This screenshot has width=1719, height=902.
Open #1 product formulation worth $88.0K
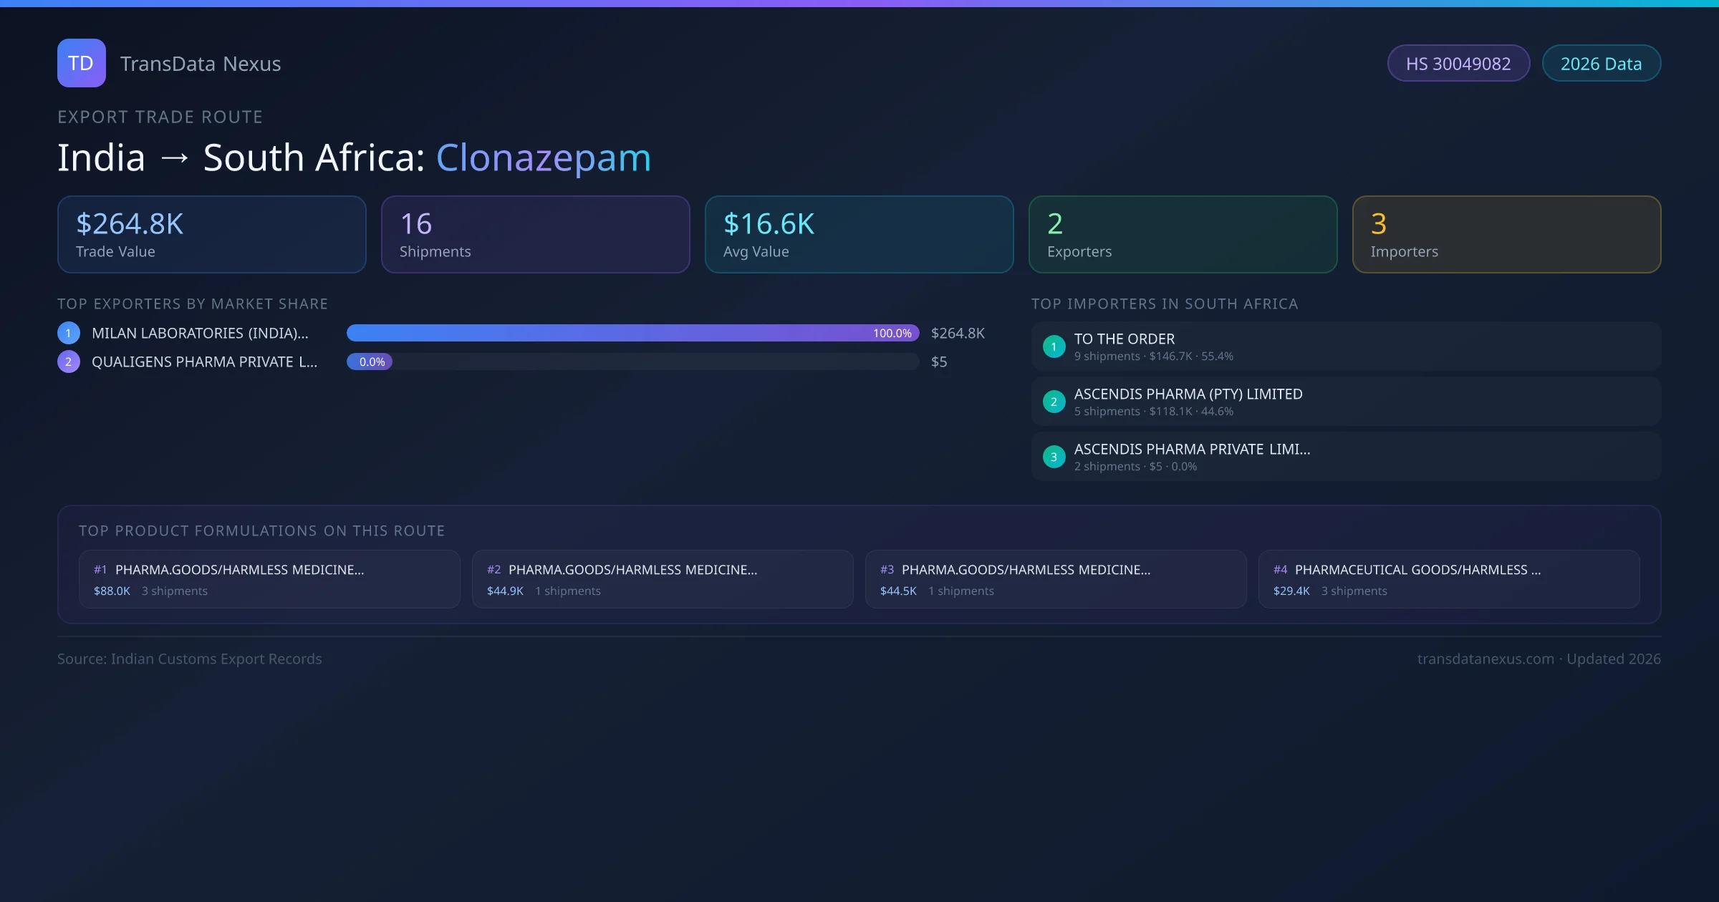point(269,579)
